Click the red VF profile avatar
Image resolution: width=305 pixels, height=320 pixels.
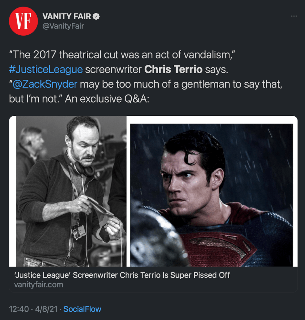(x=23, y=21)
